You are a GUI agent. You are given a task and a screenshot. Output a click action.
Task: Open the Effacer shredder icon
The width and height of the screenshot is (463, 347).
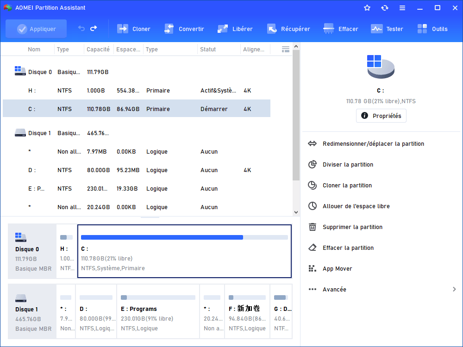(328, 29)
